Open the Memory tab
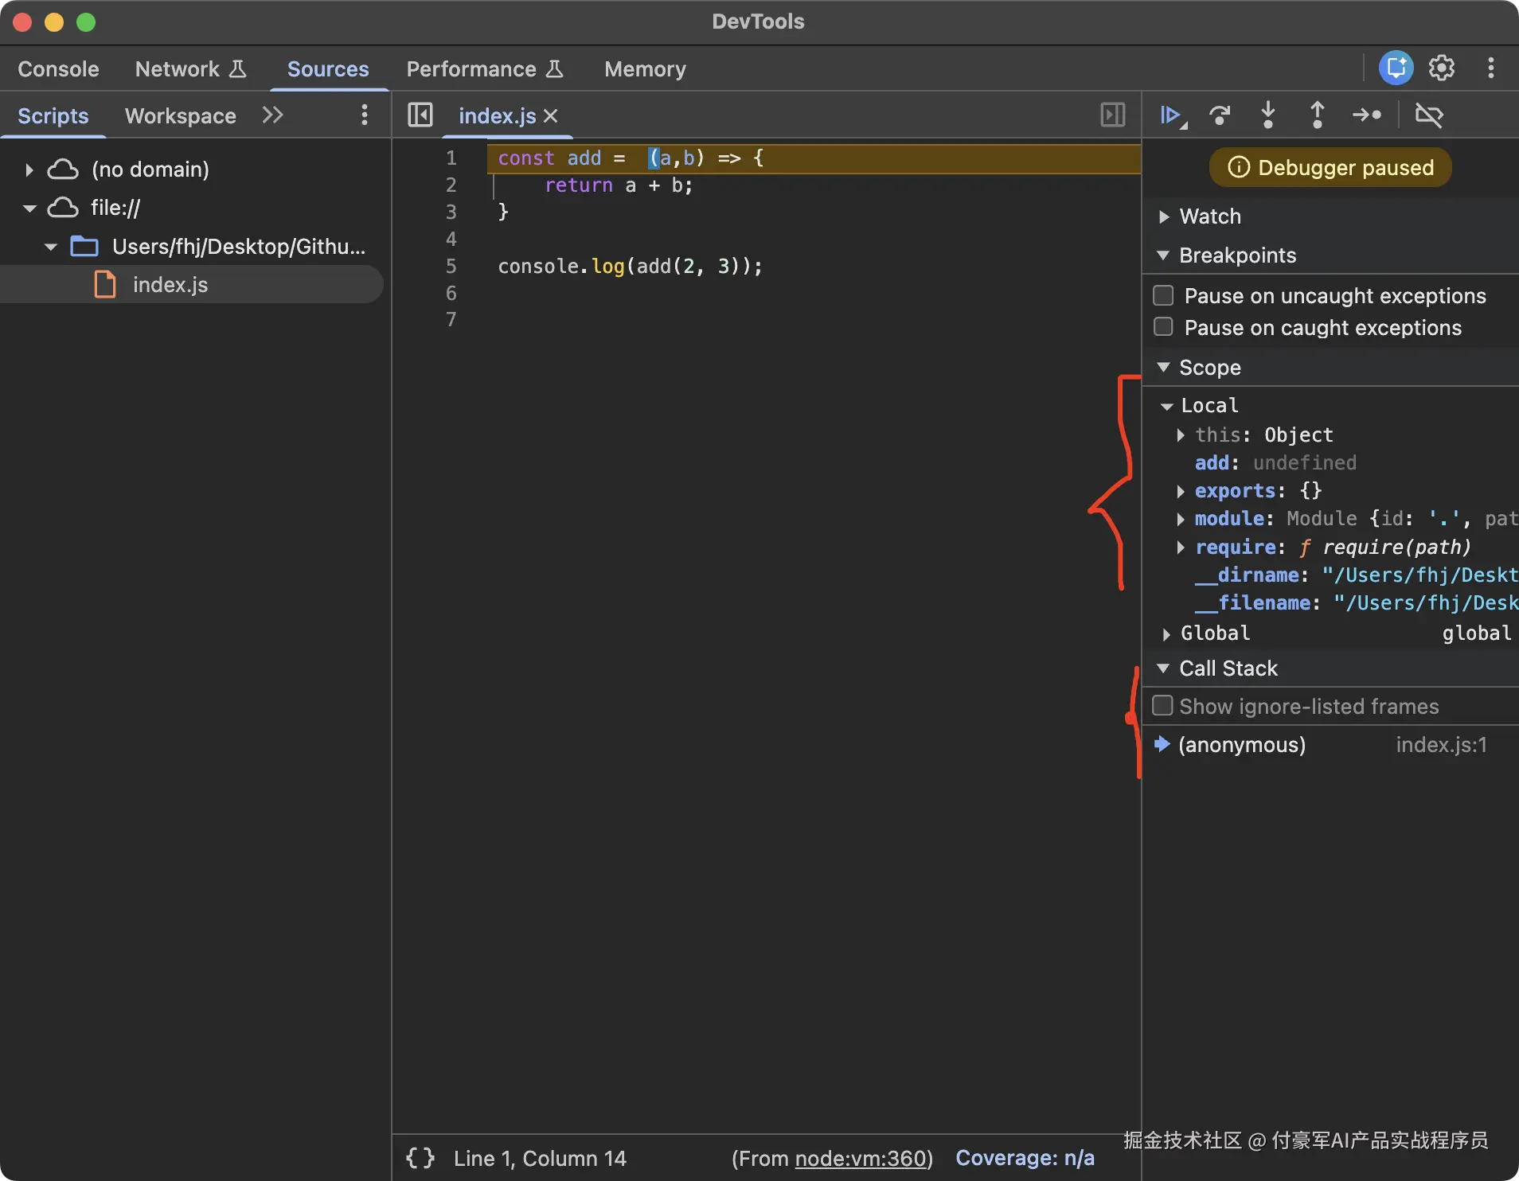The height and width of the screenshot is (1181, 1519). [x=645, y=69]
